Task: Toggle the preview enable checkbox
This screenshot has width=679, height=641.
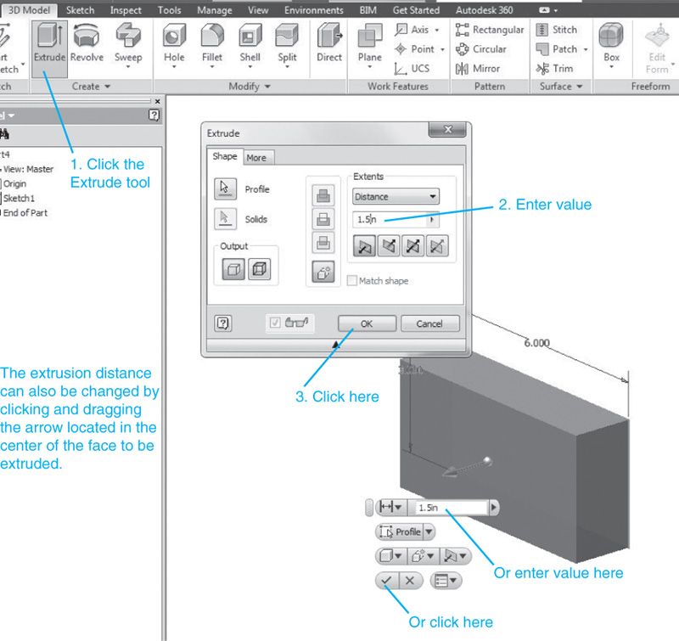Action: click(275, 323)
